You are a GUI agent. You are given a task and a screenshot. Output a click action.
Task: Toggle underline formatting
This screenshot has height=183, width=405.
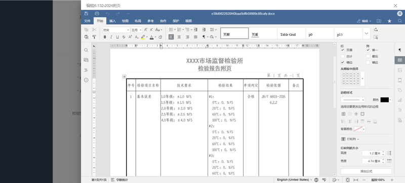pyautogui.click(x=117, y=37)
